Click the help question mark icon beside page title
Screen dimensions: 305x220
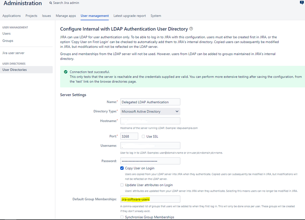(x=191, y=29)
